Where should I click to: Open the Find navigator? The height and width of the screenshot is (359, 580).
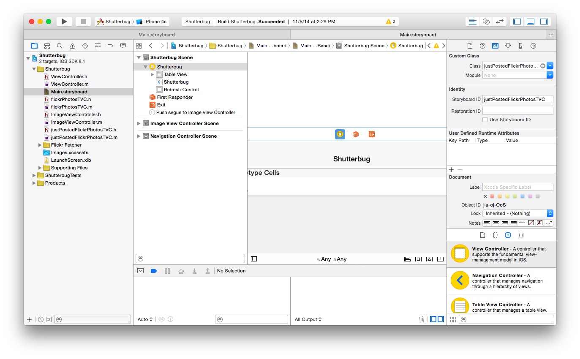pyautogui.click(x=60, y=46)
